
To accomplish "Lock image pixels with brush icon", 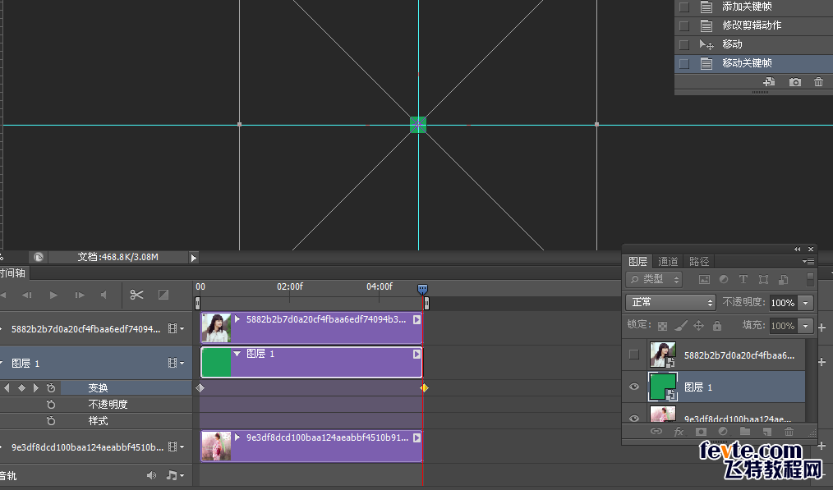I will pyautogui.click(x=681, y=325).
